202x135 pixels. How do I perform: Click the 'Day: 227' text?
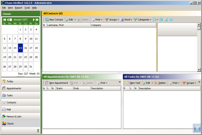(x=23, y=74)
